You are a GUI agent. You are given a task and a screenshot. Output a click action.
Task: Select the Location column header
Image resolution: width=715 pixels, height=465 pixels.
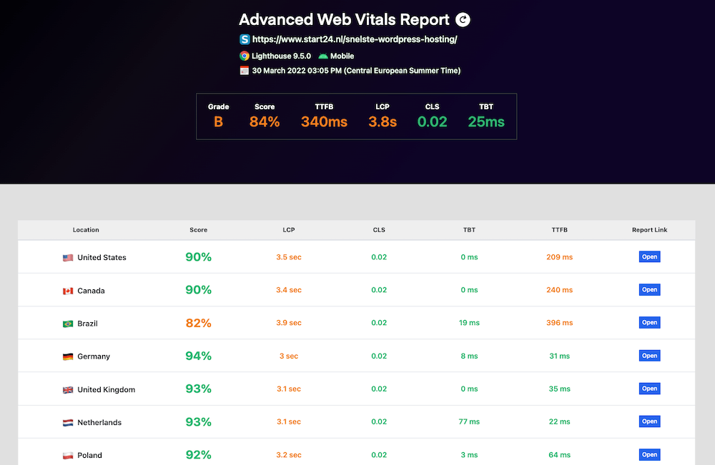point(86,230)
